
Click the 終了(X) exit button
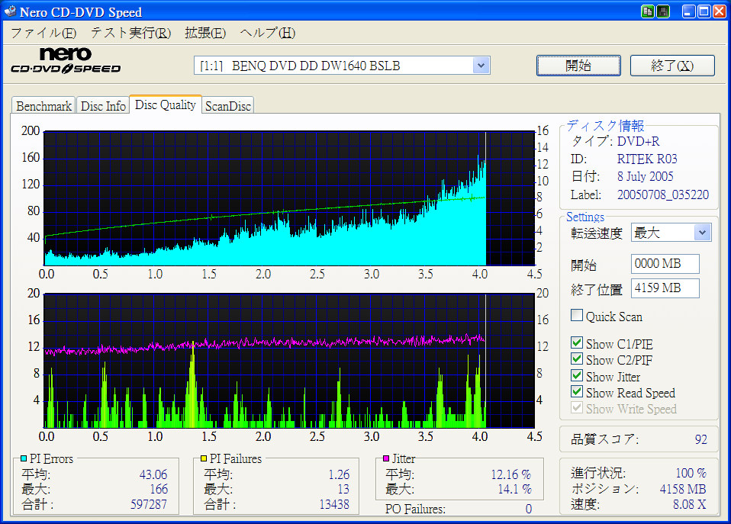click(672, 66)
